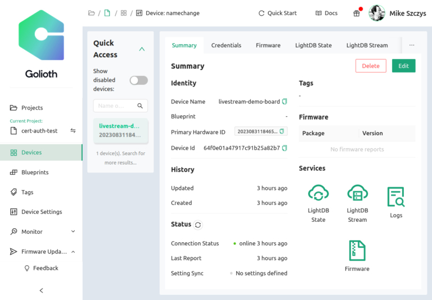Copy the Primary Hardware ID
Image resolution: width=432 pixels, height=300 pixels.
click(282, 131)
